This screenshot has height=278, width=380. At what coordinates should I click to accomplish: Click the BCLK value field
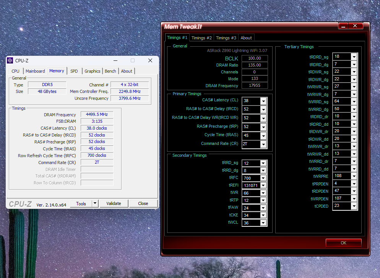pos(255,58)
